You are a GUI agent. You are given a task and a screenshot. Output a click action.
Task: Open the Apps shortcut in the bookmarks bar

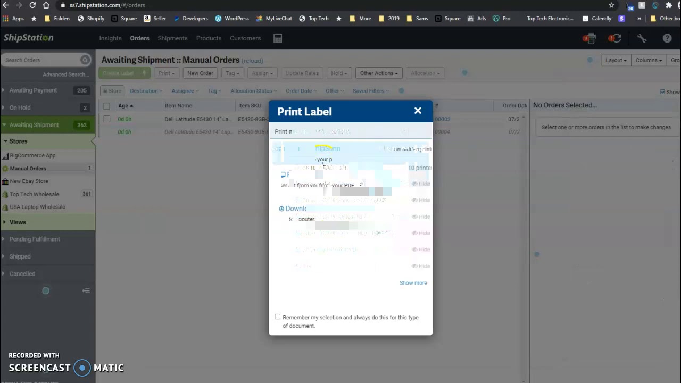click(x=13, y=19)
